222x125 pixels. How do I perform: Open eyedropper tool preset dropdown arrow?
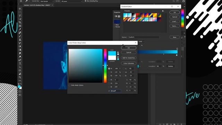[29, 1]
